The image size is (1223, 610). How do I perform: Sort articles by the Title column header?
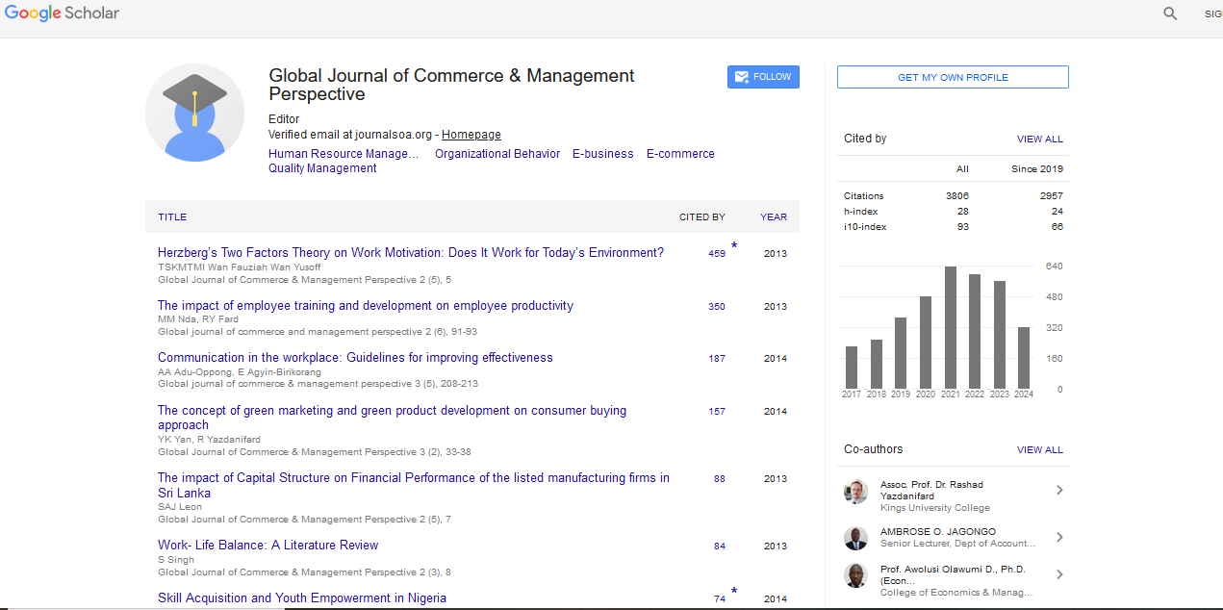(172, 217)
